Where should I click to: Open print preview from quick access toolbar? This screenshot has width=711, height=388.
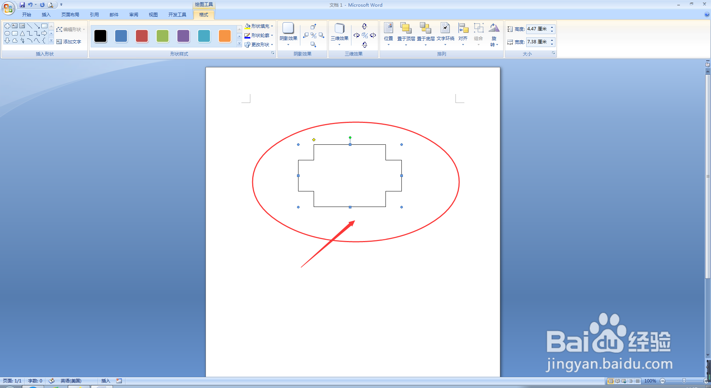(50, 5)
